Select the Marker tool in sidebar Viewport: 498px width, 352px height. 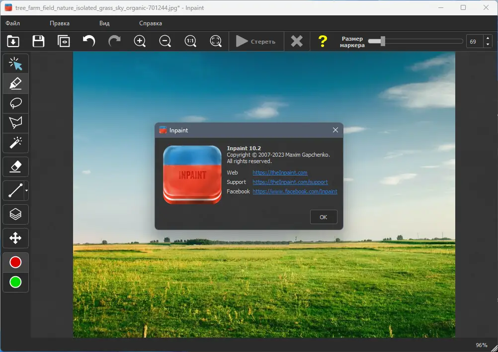[x=15, y=83]
